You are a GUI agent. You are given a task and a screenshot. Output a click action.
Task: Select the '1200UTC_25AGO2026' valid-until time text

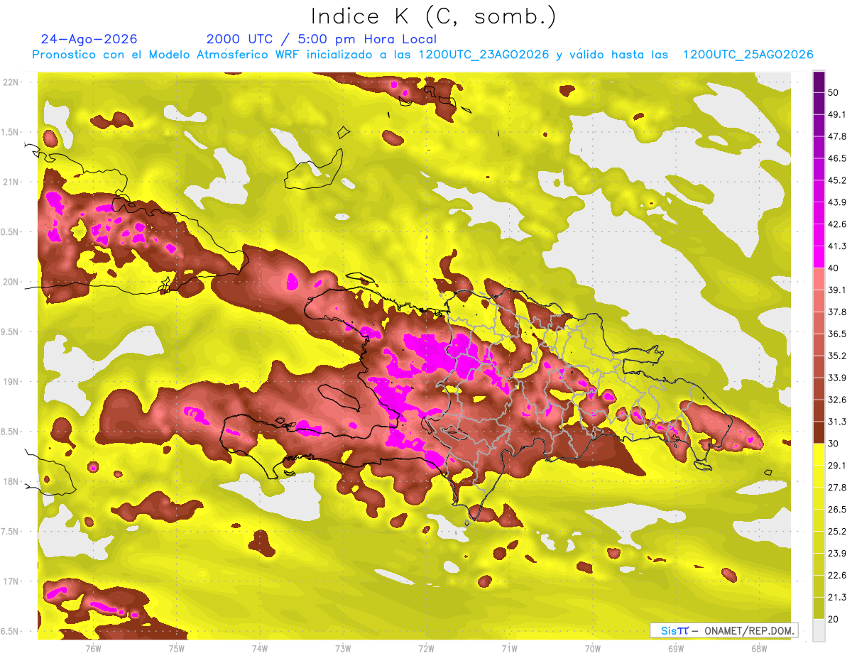pyautogui.click(x=748, y=55)
